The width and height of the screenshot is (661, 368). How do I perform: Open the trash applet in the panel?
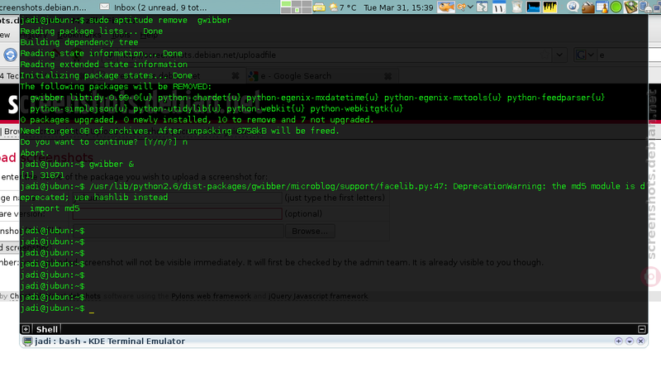tap(517, 7)
